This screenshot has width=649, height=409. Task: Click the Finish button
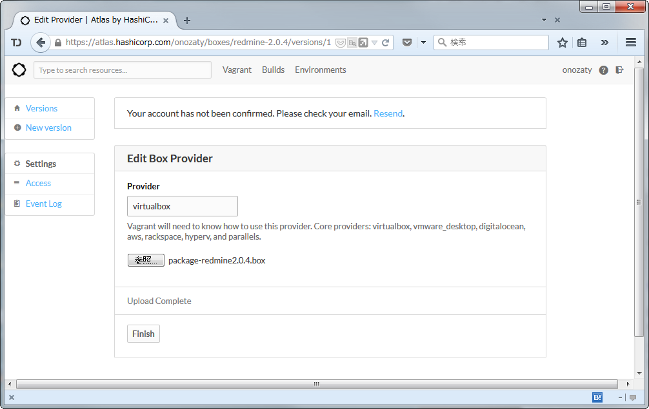[x=143, y=334]
